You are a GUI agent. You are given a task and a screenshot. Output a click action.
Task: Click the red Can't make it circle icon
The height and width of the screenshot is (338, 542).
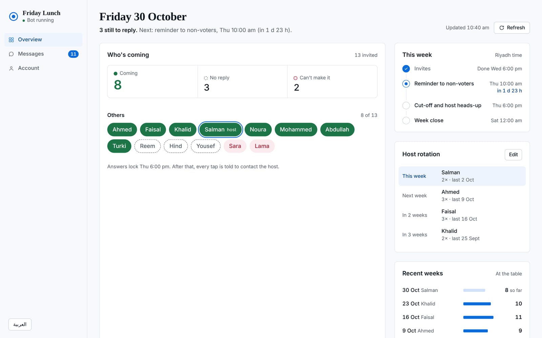[295, 78]
